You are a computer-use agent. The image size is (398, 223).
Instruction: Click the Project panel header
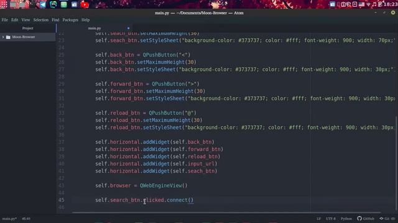pos(27,28)
